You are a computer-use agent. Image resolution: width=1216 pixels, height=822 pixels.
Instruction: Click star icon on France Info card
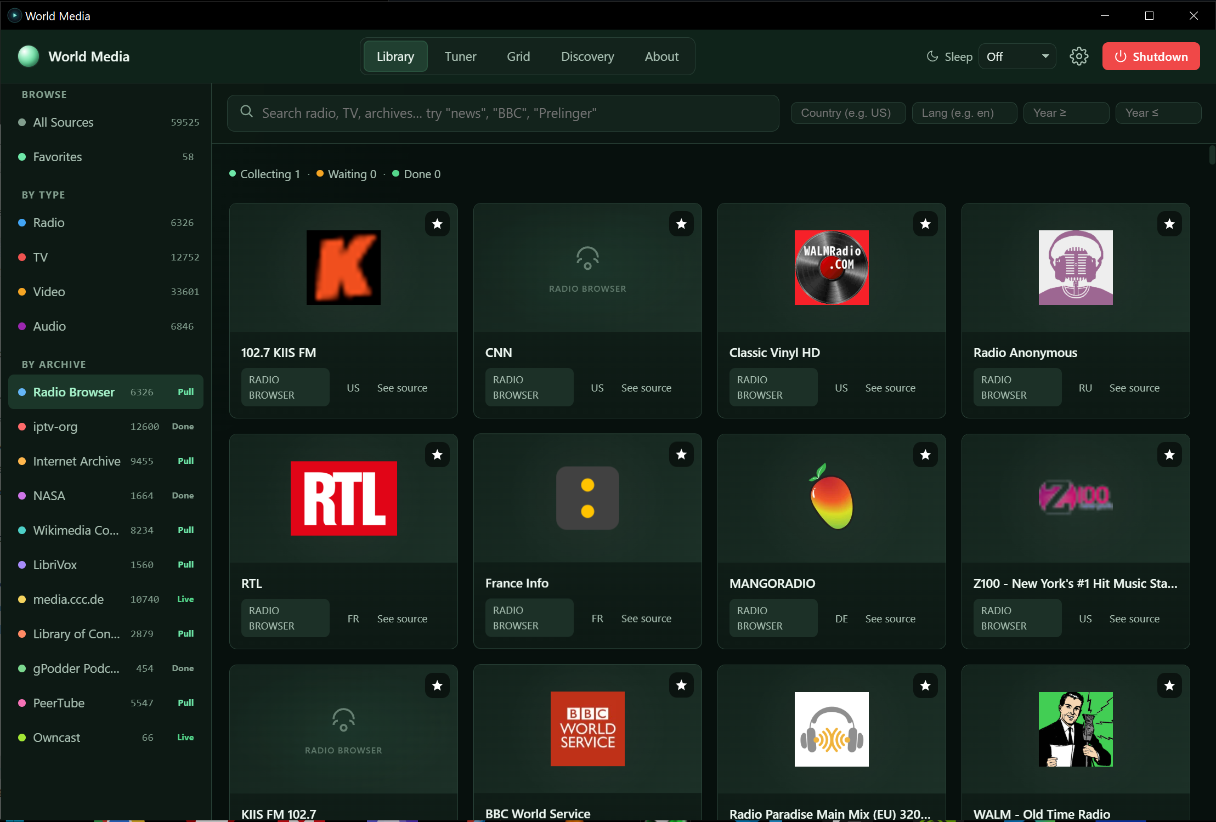[x=681, y=455]
